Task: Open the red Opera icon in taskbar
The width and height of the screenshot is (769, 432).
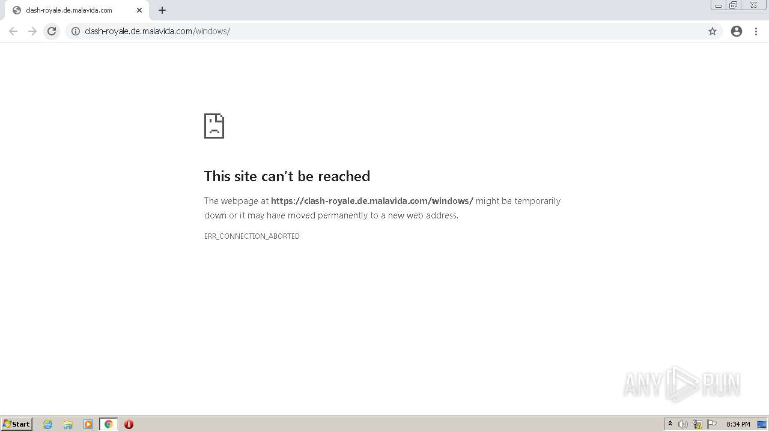Action: (129, 424)
